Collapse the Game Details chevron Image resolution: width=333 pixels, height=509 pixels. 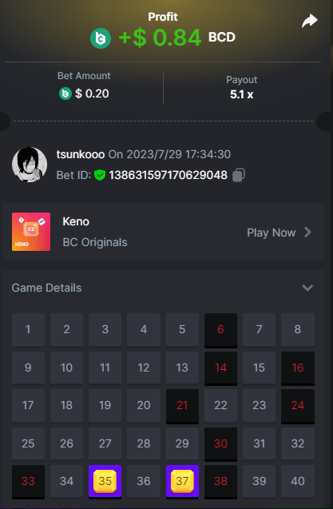(x=307, y=288)
